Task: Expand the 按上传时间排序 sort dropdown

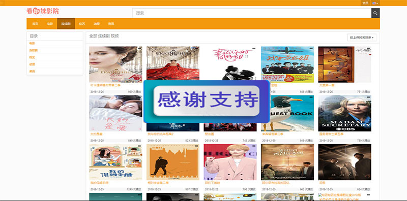Action: click(362, 38)
